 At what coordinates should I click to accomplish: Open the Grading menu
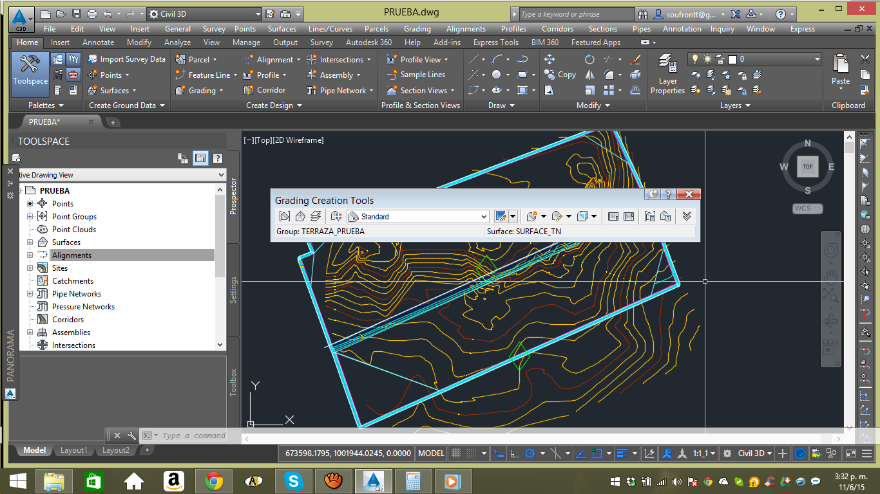coord(417,28)
